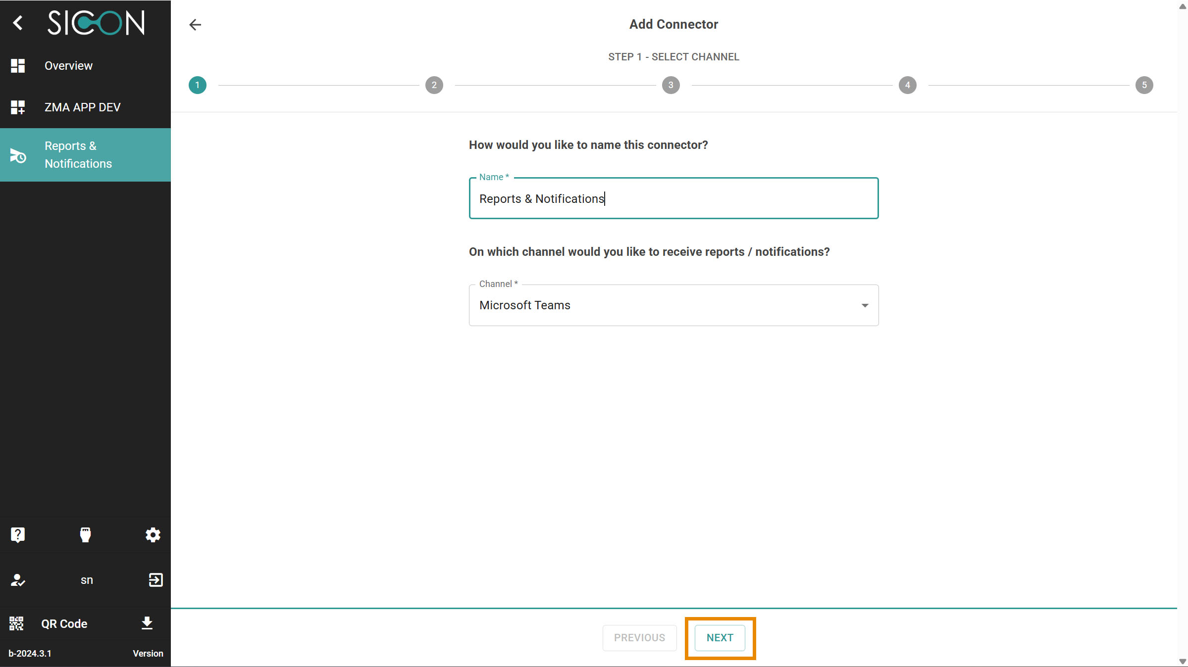Screen dimensions: 1188x667
Task: Select step 5 circle in progress stepper
Action: coord(1144,85)
